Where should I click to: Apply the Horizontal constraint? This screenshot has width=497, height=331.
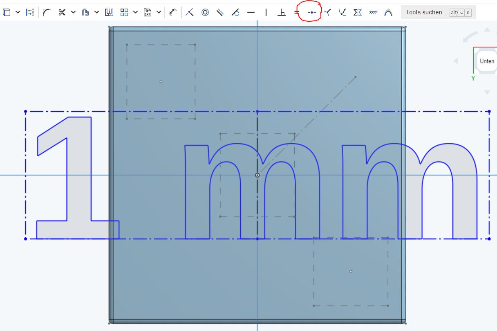[251, 12]
